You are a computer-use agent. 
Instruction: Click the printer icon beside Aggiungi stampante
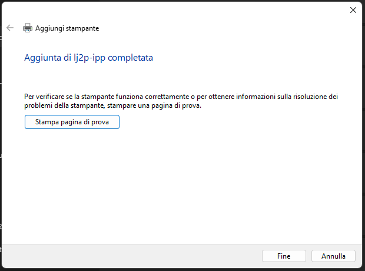tap(28, 28)
